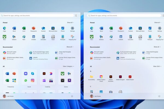Click power button in the right Start menu
The image size is (164, 109).
pos(159,96)
